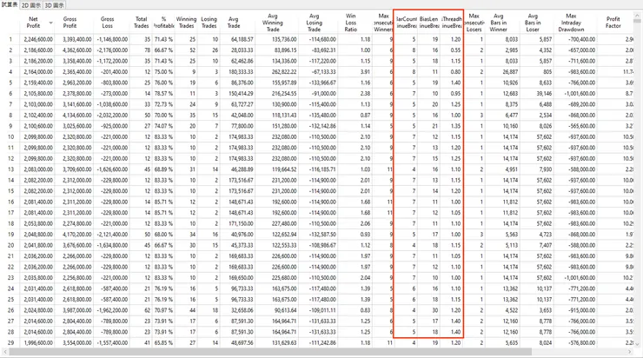Sort by the % Profitable column header
Viewport: 643px width, 358px height.
[x=163, y=22]
